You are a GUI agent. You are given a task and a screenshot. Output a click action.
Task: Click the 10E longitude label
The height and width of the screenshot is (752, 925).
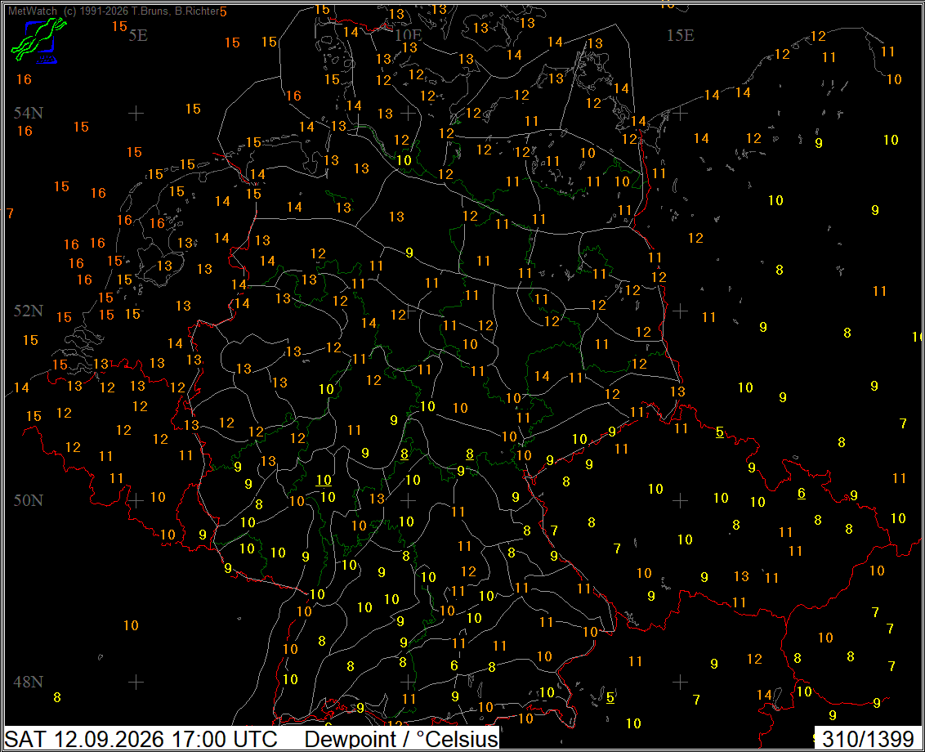(409, 35)
